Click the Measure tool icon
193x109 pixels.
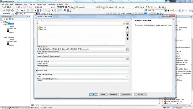(x=49, y=11)
